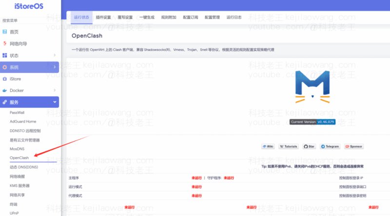This screenshot has width=390, height=216.
Task: Click the 服务 services icon
Action: click(5, 102)
